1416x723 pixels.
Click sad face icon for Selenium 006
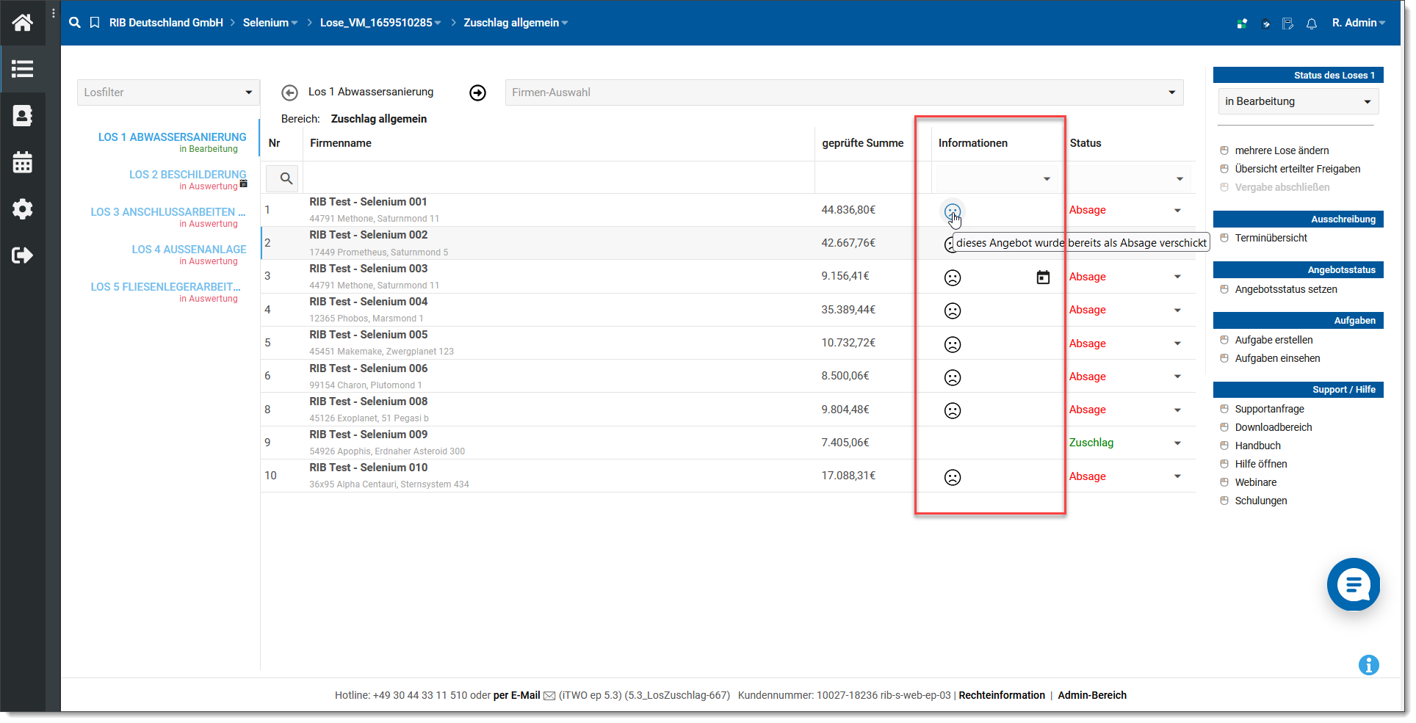pos(953,377)
